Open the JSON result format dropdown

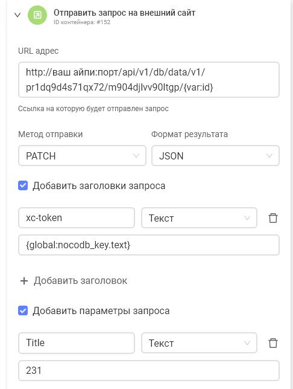pyautogui.click(x=215, y=156)
